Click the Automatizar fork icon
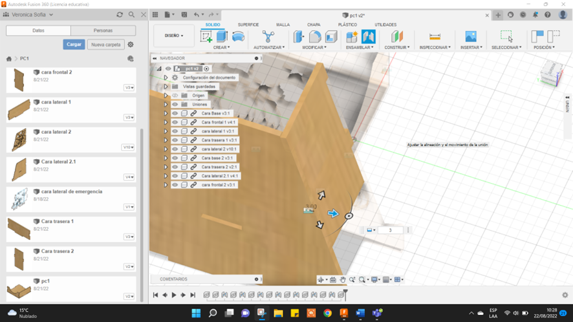 click(268, 37)
